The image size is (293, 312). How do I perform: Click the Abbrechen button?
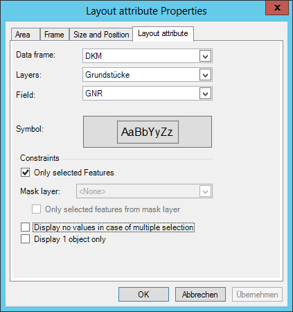pyautogui.click(x=200, y=295)
